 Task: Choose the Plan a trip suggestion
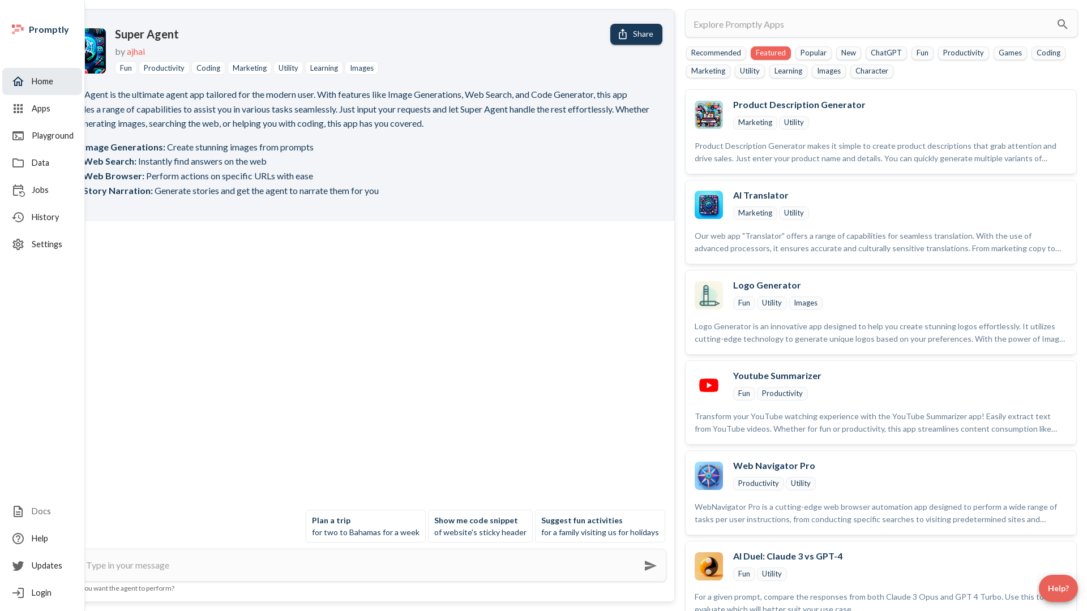click(366, 526)
